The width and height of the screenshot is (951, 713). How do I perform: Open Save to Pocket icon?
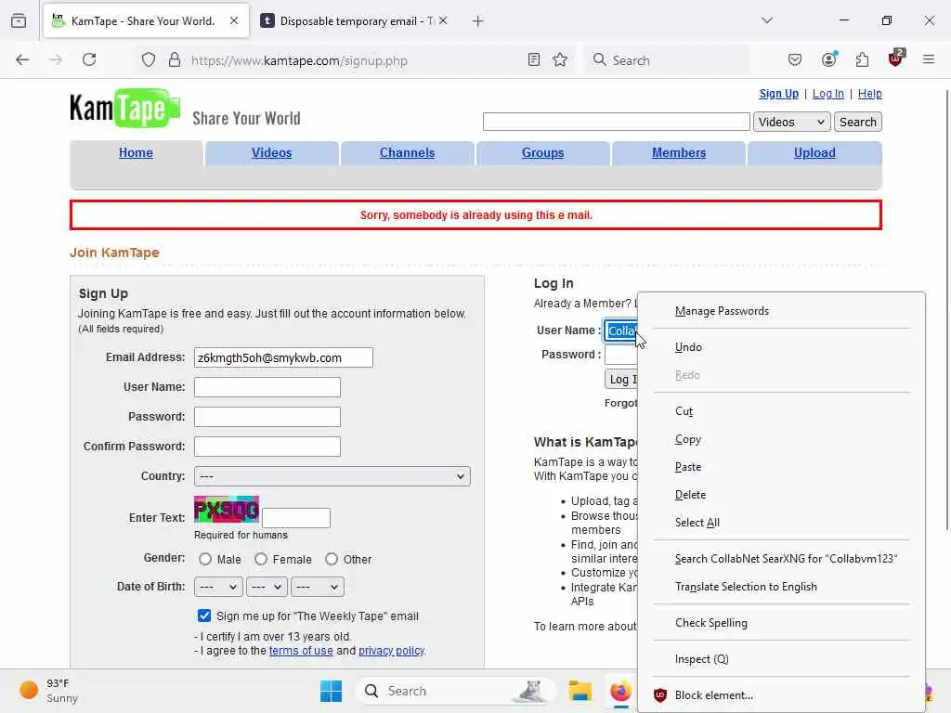(x=795, y=59)
